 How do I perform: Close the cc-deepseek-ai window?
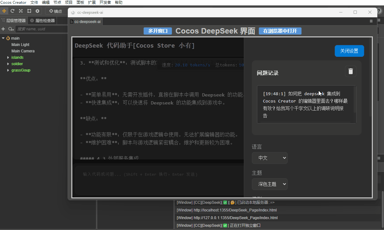[370, 12]
